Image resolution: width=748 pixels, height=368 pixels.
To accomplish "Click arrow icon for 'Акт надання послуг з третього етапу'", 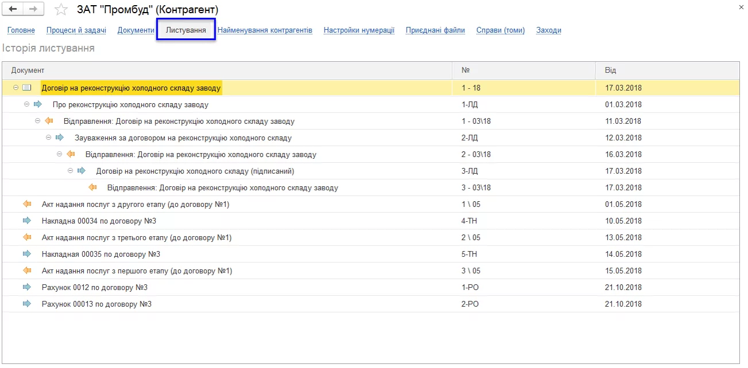I will click(26, 238).
